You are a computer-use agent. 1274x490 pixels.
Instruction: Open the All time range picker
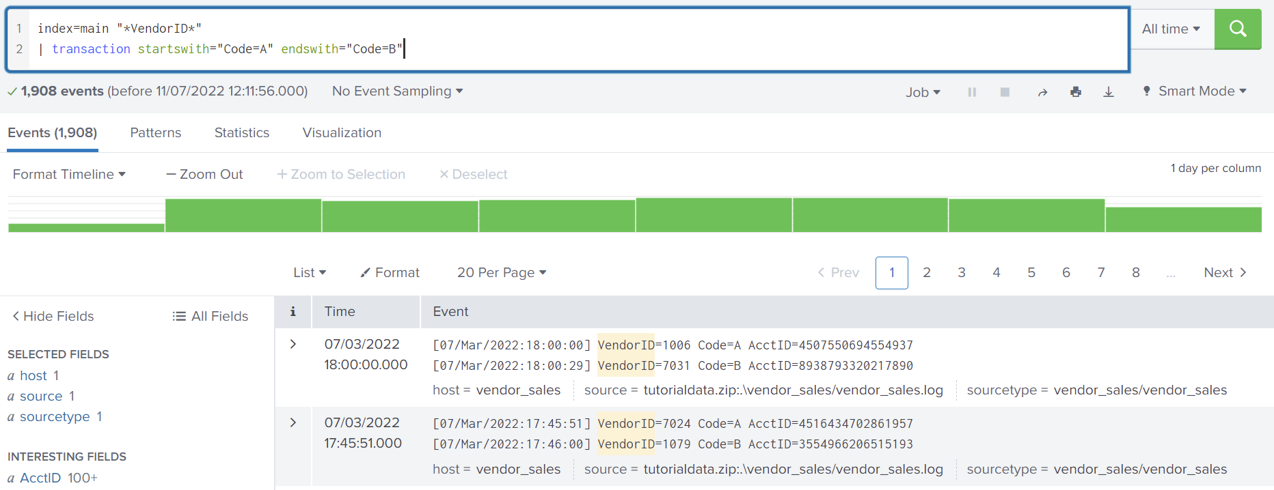coord(1171,29)
